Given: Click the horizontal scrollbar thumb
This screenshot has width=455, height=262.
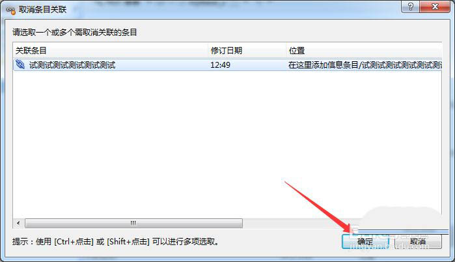Looking at the screenshot, I should coord(133,223).
